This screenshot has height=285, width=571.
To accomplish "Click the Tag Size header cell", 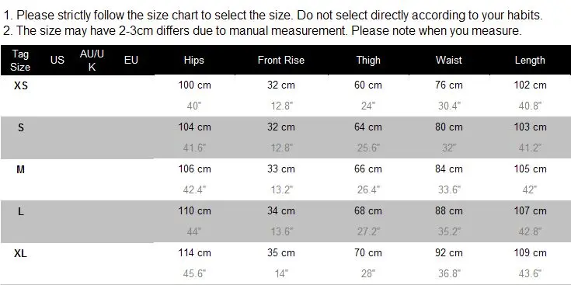I will [x=20, y=61].
